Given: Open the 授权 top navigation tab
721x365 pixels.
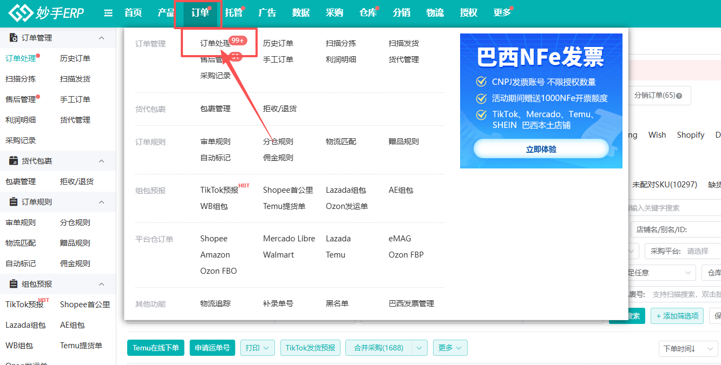Looking at the screenshot, I should coord(469,13).
